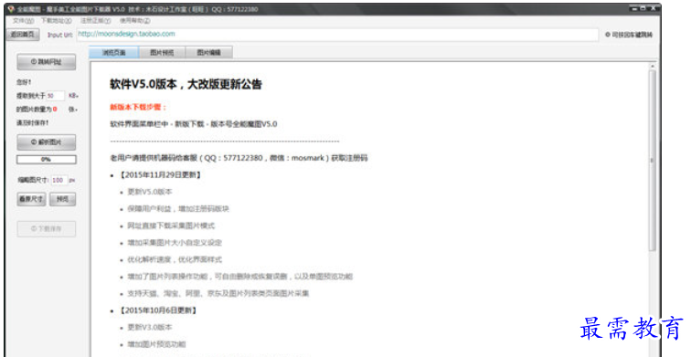The width and height of the screenshot is (691, 357).
Task: Click the 网址直接下载采集图片模式 list item
Action: (171, 226)
